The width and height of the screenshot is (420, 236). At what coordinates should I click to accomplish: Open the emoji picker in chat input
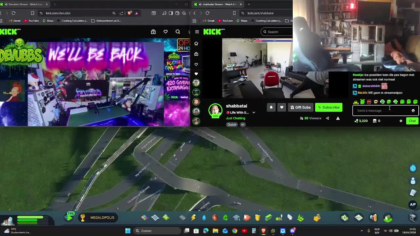coord(413,110)
